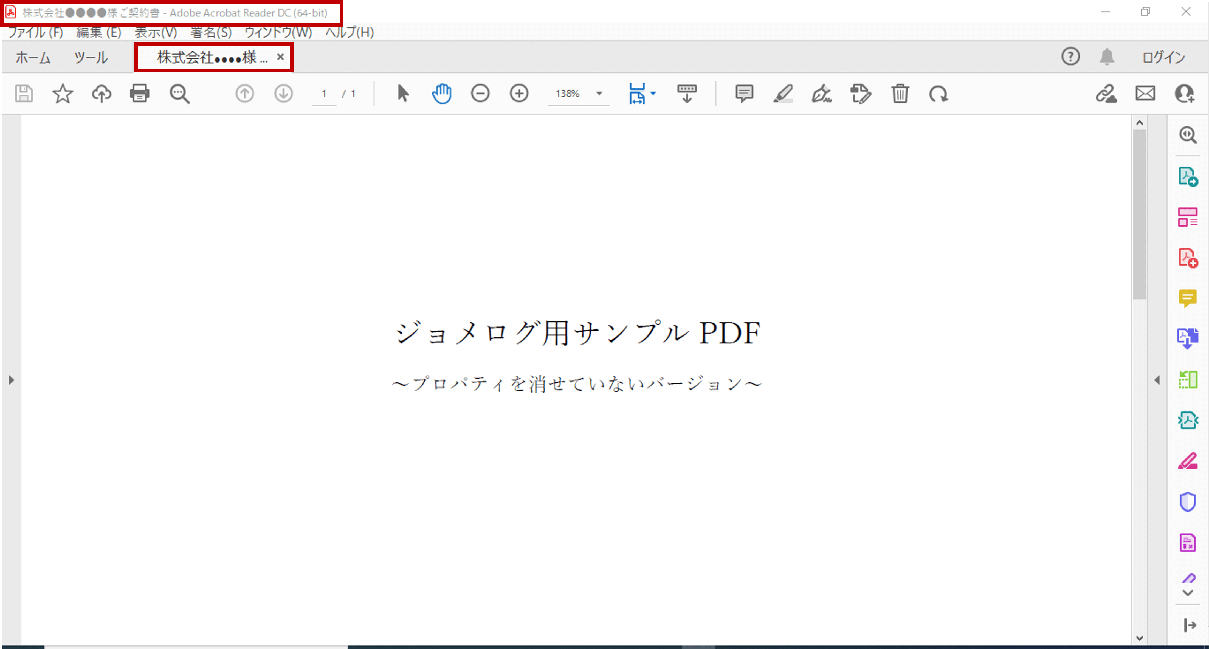Image resolution: width=1209 pixels, height=649 pixels.
Task: Send file by email envelope
Action: click(1146, 94)
